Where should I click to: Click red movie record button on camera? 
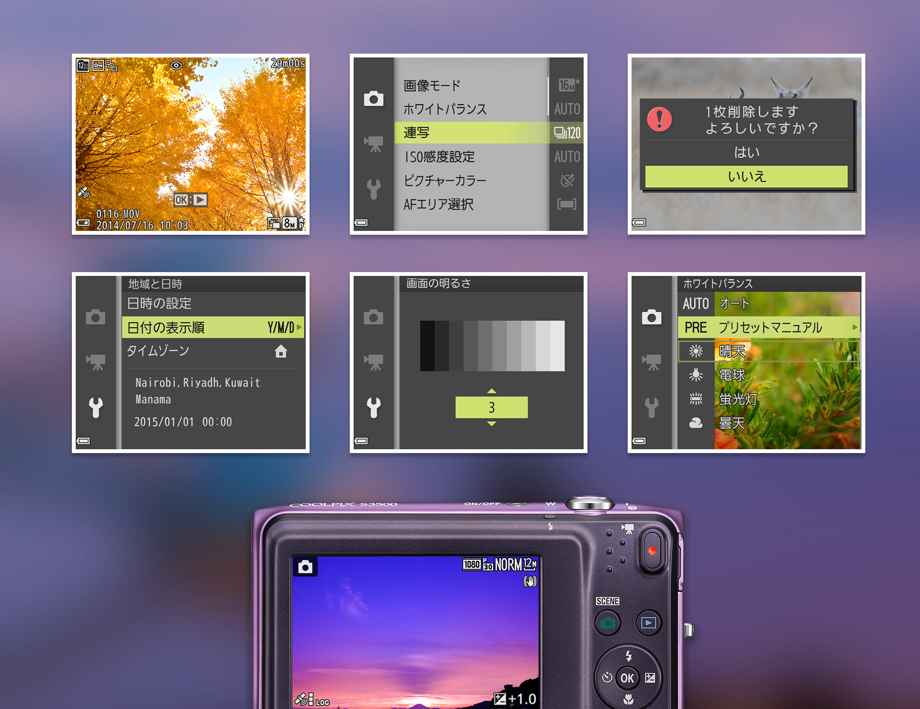(652, 550)
